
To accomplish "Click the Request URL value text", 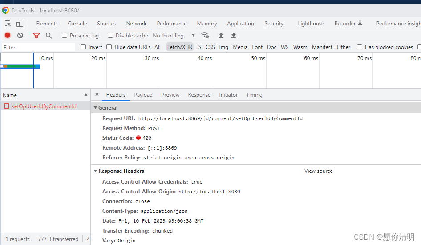I will [220, 118].
